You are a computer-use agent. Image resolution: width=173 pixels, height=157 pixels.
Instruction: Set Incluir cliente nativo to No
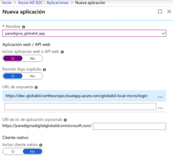(32, 151)
